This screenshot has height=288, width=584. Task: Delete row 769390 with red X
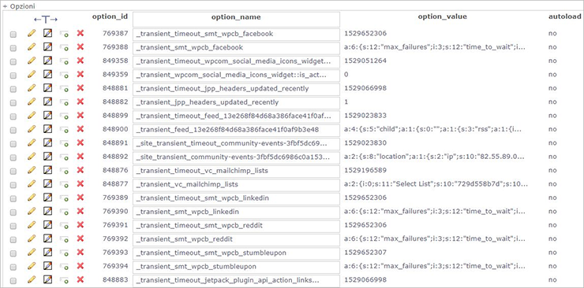pyautogui.click(x=80, y=211)
